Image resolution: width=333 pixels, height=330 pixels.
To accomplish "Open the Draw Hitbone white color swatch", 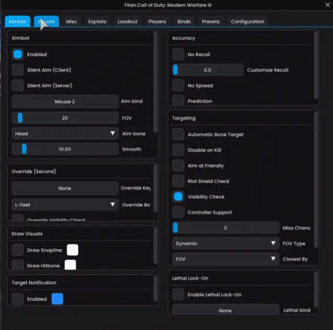I will (70, 265).
